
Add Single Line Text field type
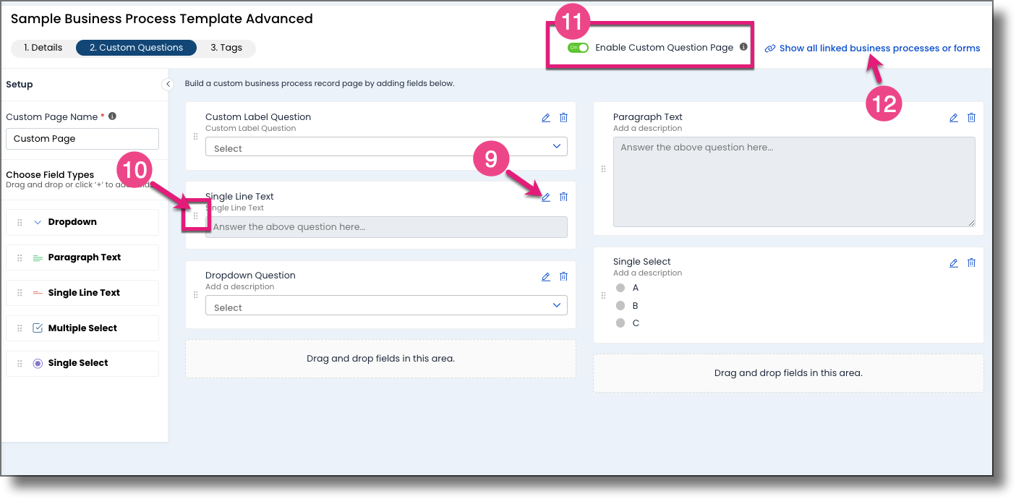[82, 293]
